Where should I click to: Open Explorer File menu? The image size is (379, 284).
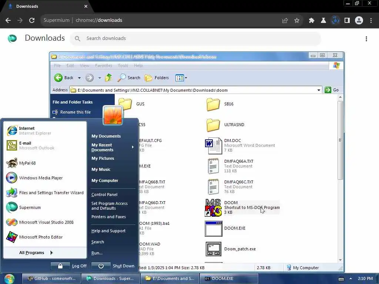click(57, 65)
